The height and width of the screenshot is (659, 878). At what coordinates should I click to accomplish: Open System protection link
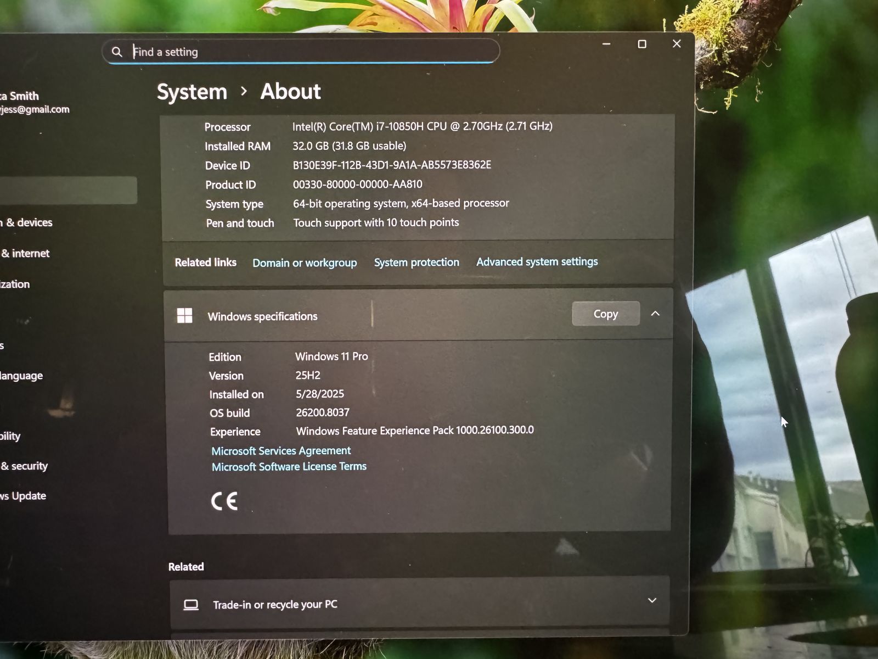tap(417, 262)
